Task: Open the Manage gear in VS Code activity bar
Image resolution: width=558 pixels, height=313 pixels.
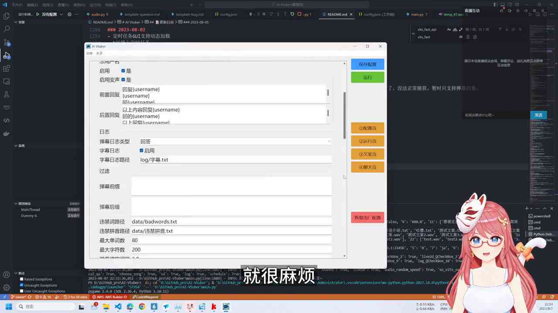Action: pos(7,287)
